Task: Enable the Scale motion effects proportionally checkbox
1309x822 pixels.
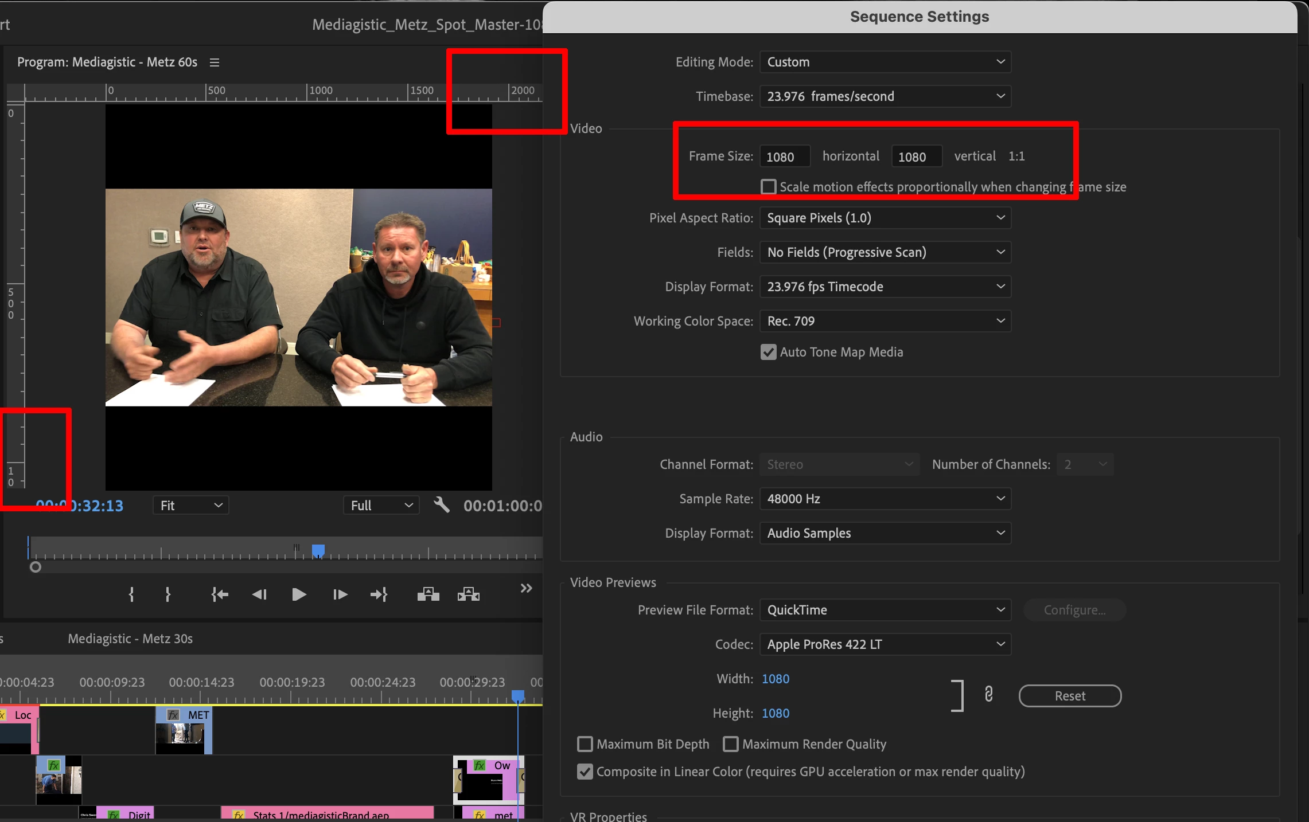Action: click(768, 187)
